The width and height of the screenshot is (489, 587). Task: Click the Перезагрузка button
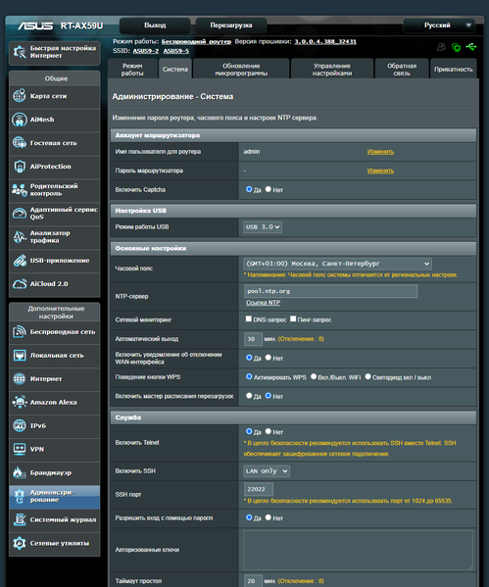tap(231, 25)
